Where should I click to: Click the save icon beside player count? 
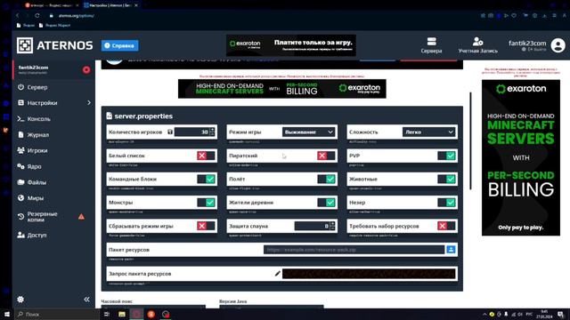coord(170,132)
